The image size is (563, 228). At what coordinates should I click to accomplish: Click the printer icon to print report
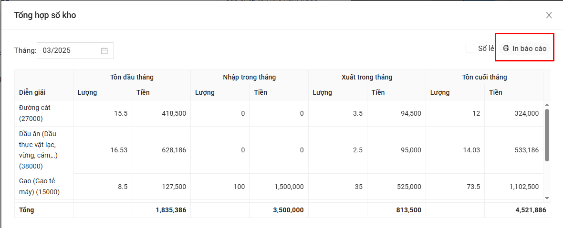(506, 49)
